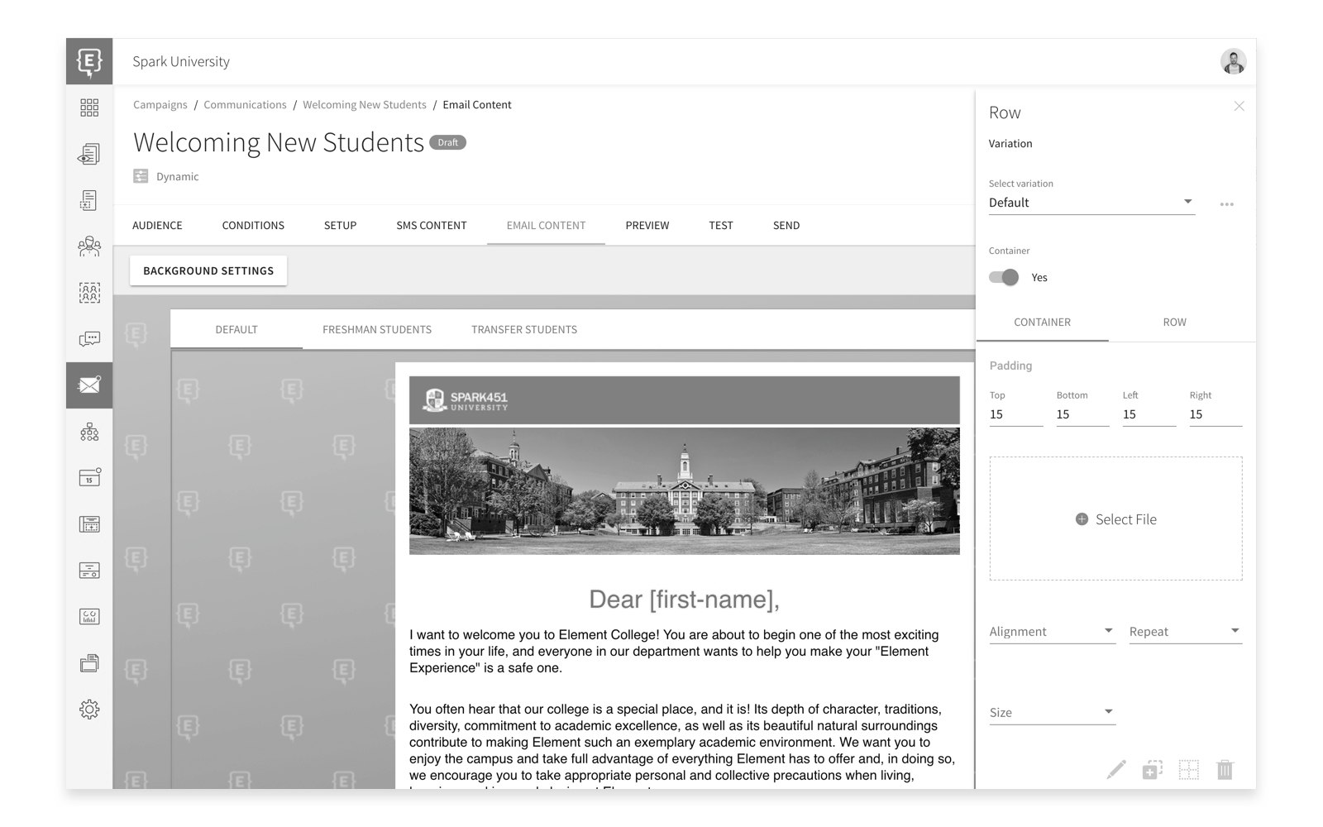Image resolution: width=1323 pixels, height=827 pixels.
Task: Switch to the Send tab
Action: point(786,225)
